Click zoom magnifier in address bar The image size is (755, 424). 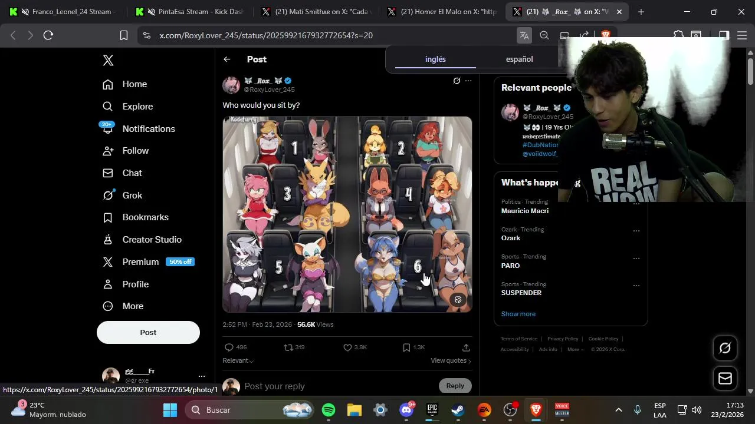544,35
